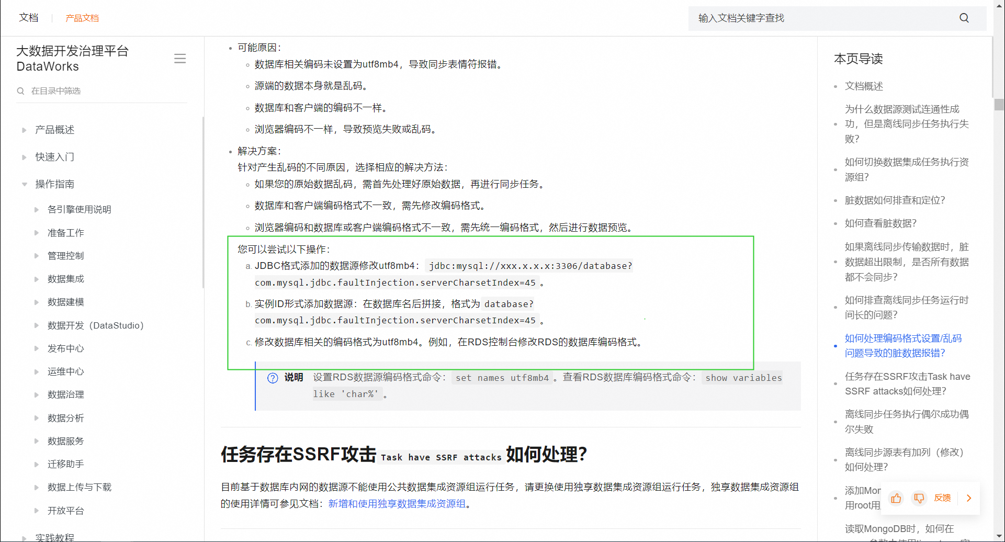The image size is (1005, 542).
Task: Click the 大数据开发治理平台 DataWorks title
Action: click(x=72, y=59)
